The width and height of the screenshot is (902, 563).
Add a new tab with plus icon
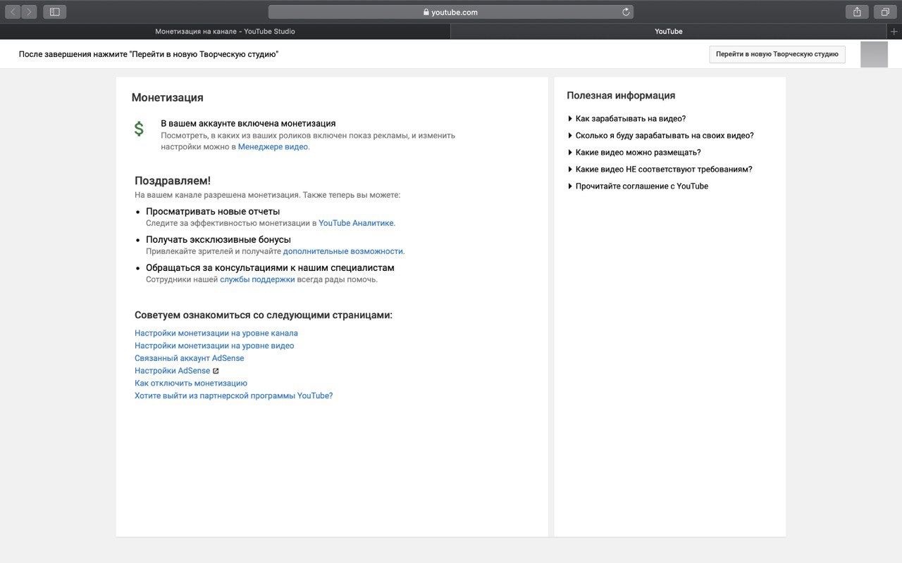tap(894, 32)
